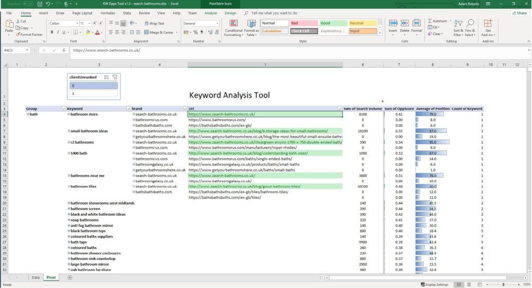Viewport: 532px width, 288px height.
Task: Click the AutoSum button
Action: (437, 21)
